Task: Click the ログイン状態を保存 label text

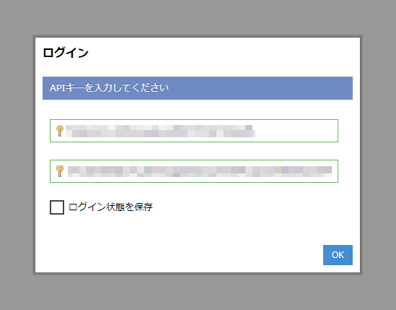Action: pos(110,207)
